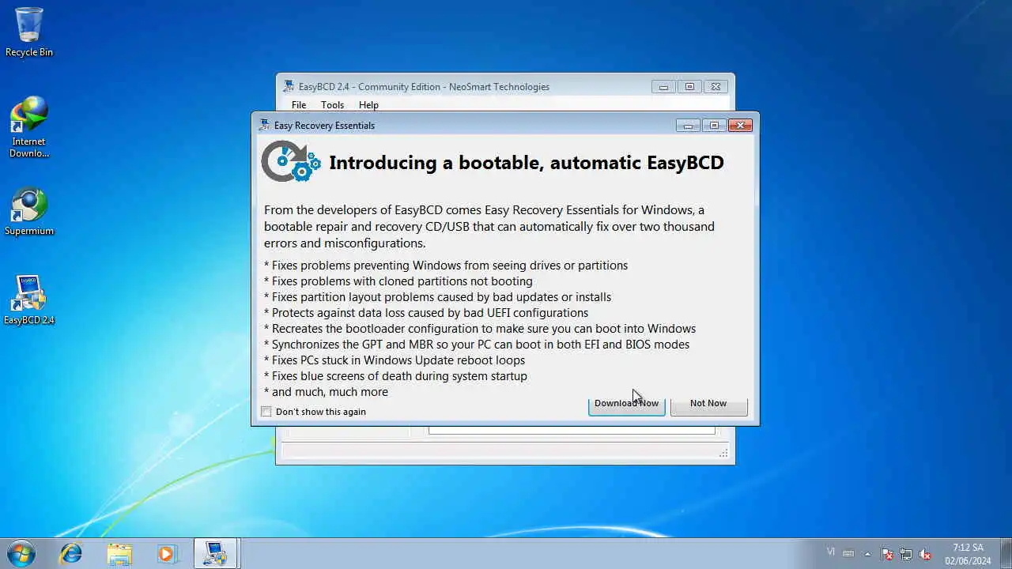
Task: Dismiss the dialog with Not Now
Action: 708,405
